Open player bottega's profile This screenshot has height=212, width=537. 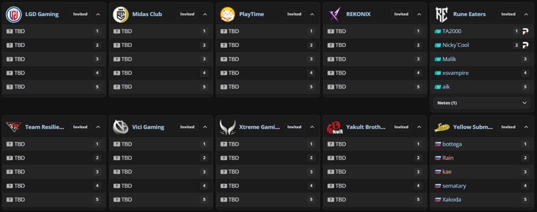click(x=452, y=144)
